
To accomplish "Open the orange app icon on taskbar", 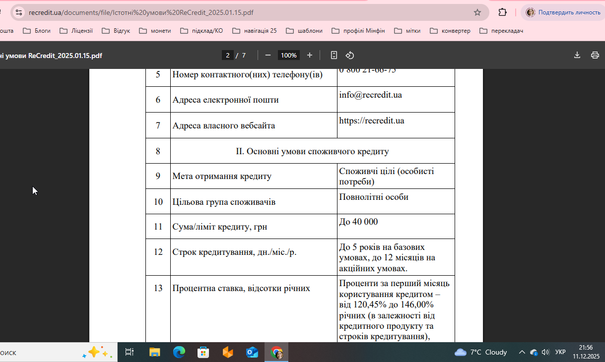I will [227, 352].
